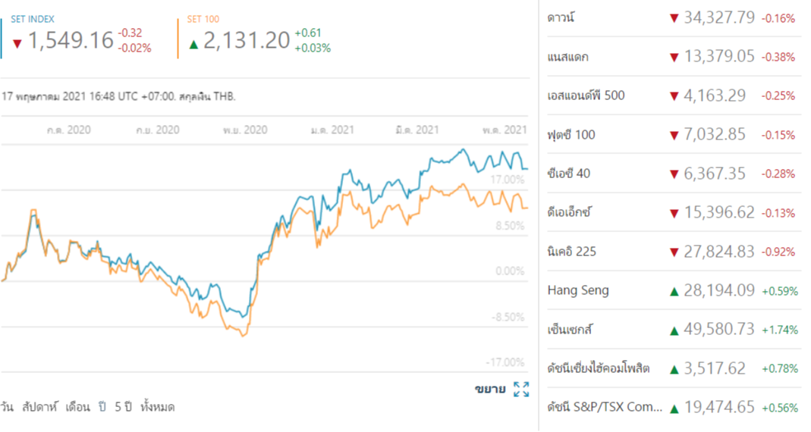Click the ขยาย expand chart label
This screenshot has height=432, width=811.
(x=490, y=390)
